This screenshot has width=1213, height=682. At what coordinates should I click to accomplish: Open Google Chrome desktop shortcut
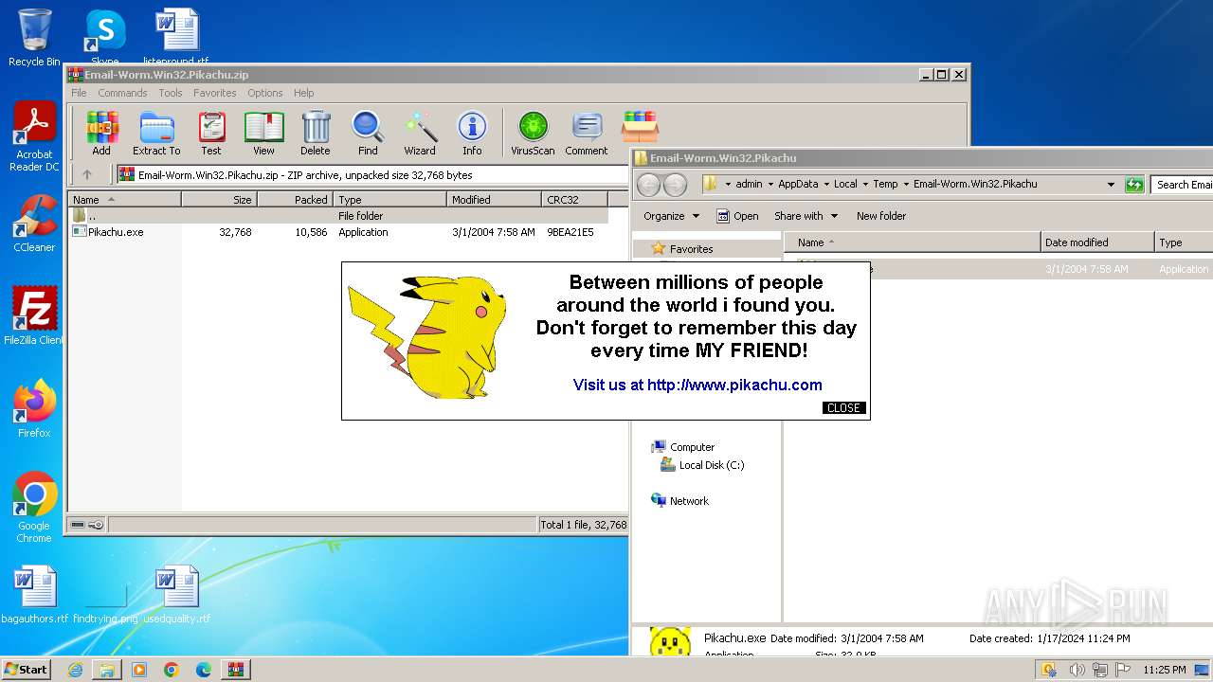[x=34, y=508]
